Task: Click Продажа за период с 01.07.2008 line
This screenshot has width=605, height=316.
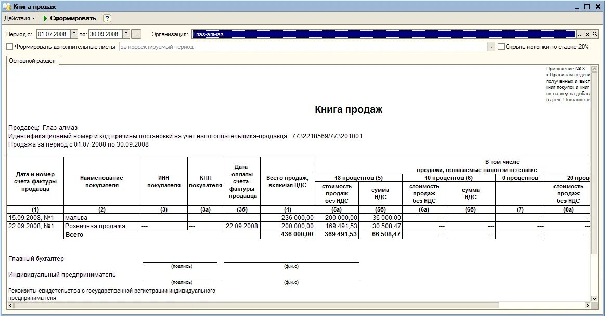Action: pyautogui.click(x=79, y=144)
